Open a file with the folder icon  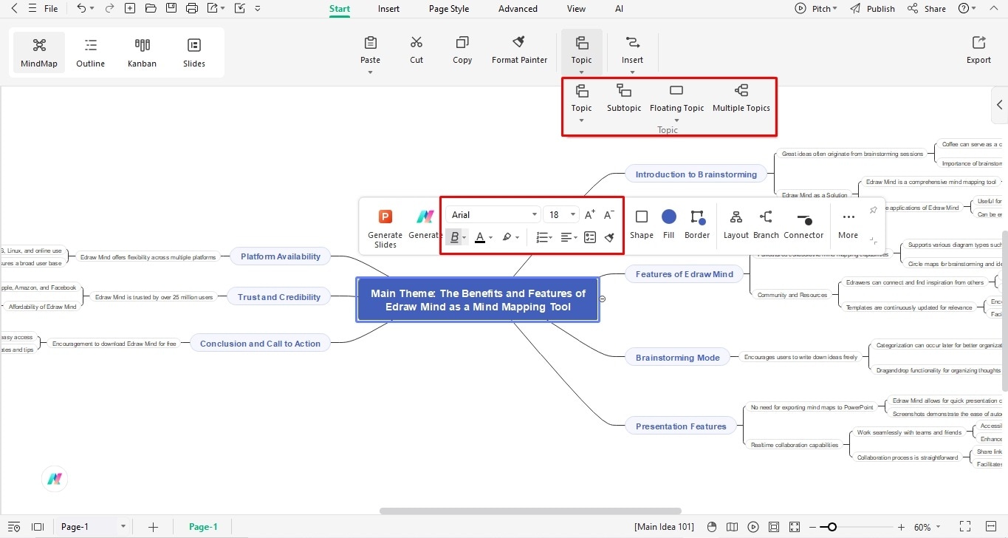[x=151, y=8]
